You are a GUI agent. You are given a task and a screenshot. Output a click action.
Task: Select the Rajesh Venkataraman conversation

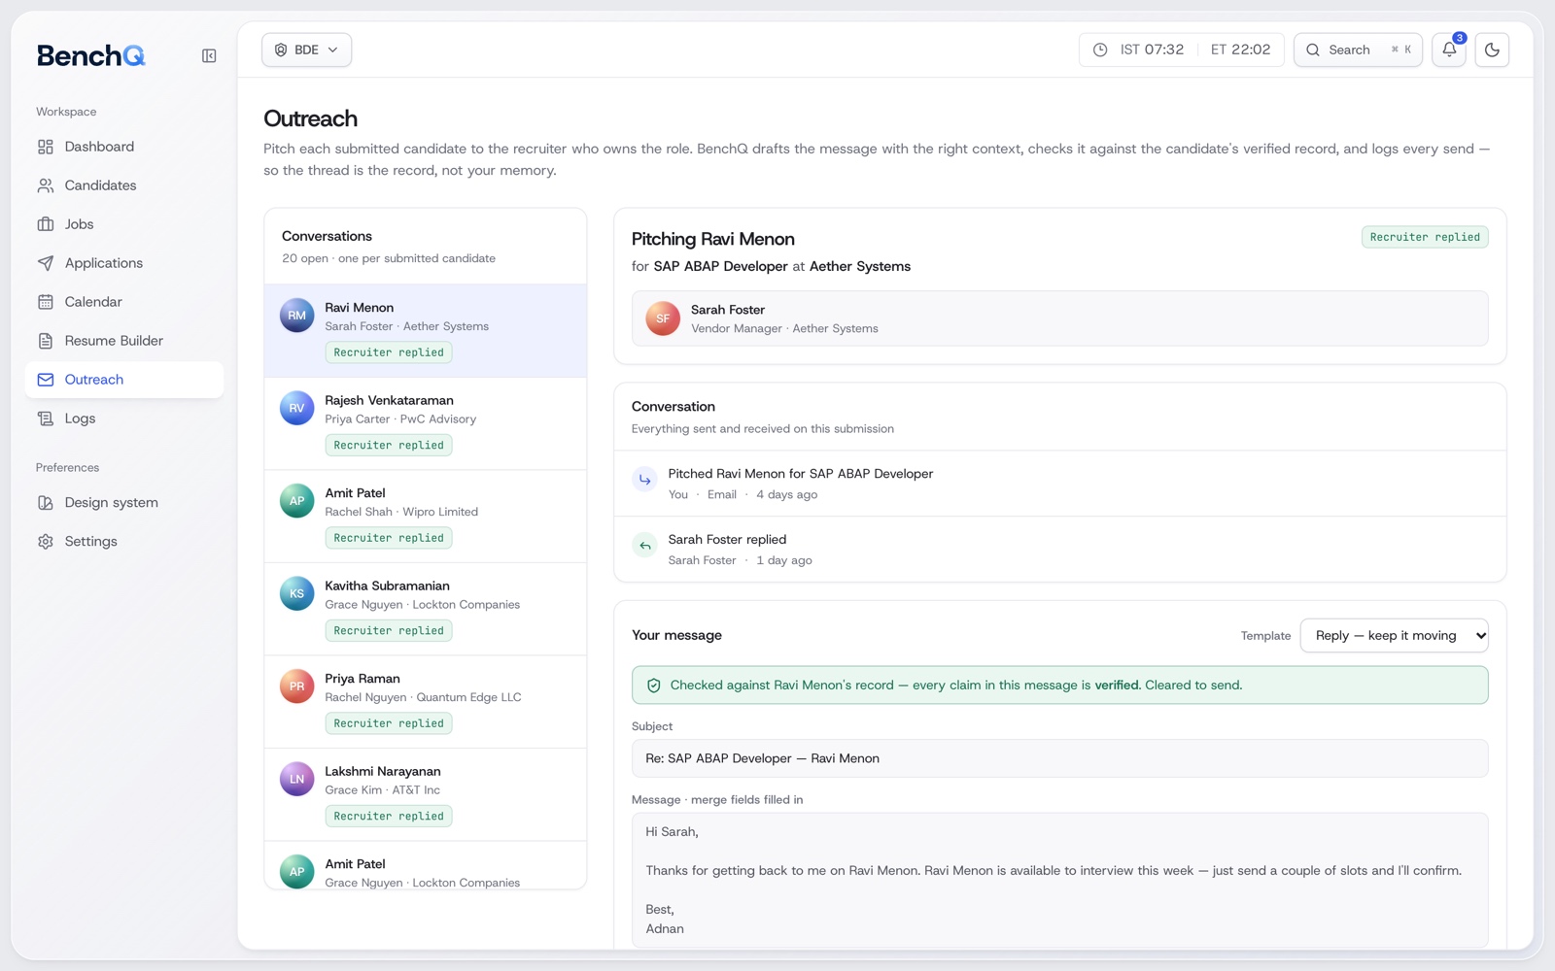click(x=426, y=423)
